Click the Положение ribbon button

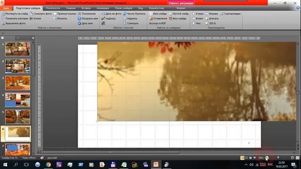[x=87, y=14]
